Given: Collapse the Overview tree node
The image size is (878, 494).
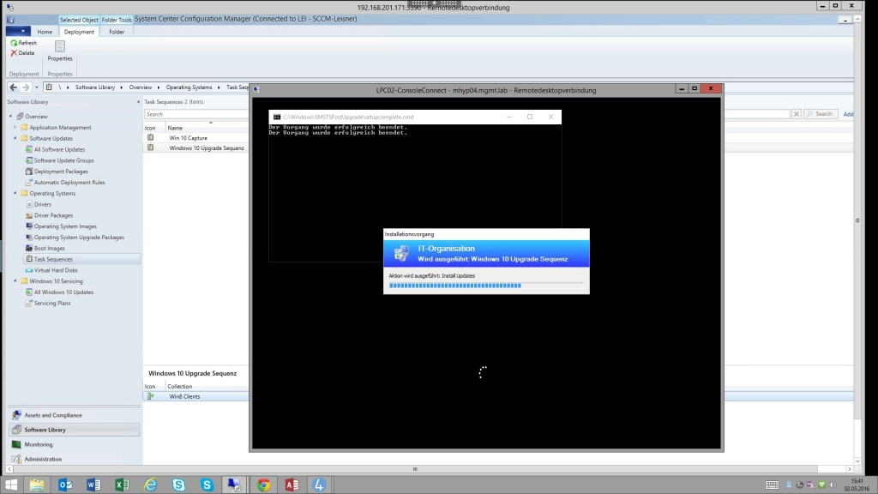Looking at the screenshot, I should pyautogui.click(x=10, y=117).
